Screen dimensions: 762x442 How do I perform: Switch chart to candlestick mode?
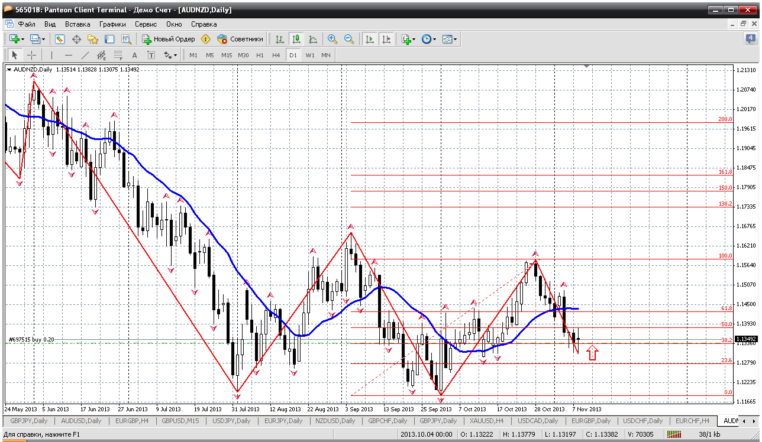pos(296,39)
